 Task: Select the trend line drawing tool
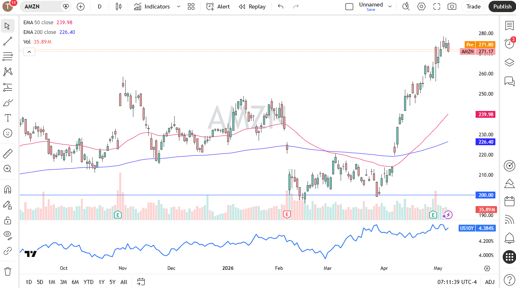click(7, 41)
